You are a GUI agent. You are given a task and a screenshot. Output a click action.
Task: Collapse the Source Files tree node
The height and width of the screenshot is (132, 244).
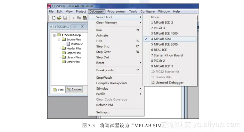click(x=59, y=40)
